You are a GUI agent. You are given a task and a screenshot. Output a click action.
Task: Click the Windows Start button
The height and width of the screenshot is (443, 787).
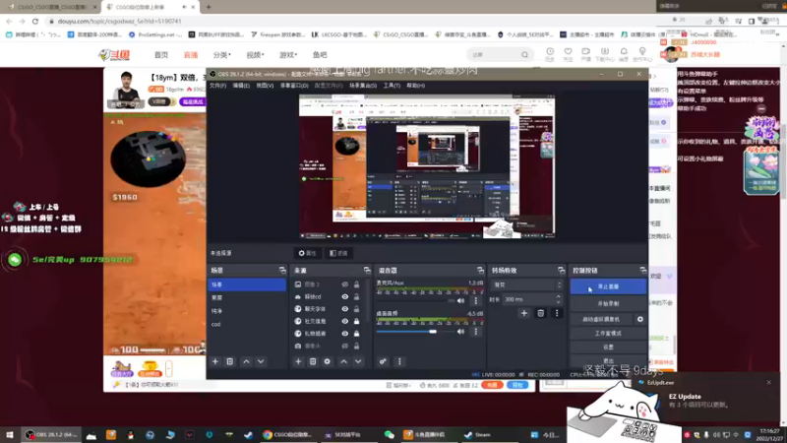(x=10, y=435)
